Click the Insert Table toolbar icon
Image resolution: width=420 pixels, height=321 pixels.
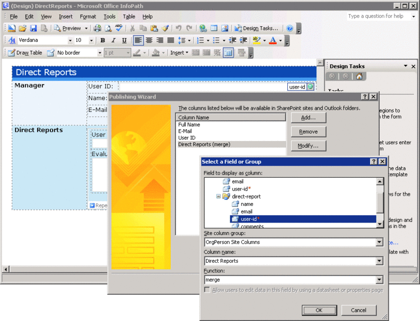(x=214, y=28)
